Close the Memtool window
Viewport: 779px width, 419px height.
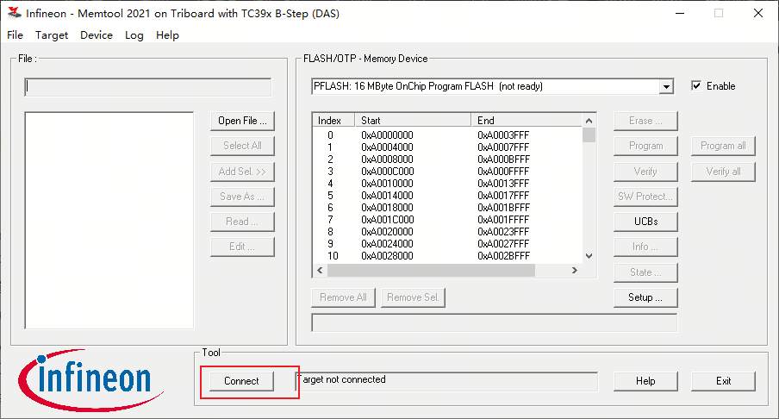[758, 14]
